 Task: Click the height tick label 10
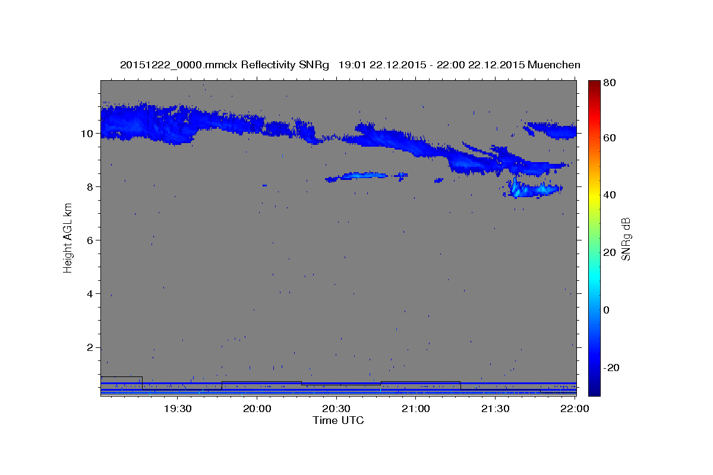click(x=87, y=133)
